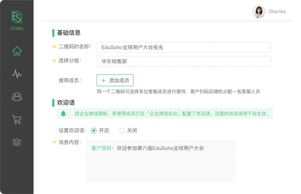
Task: Click the Stanley avatar photo
Action: pos(259,12)
